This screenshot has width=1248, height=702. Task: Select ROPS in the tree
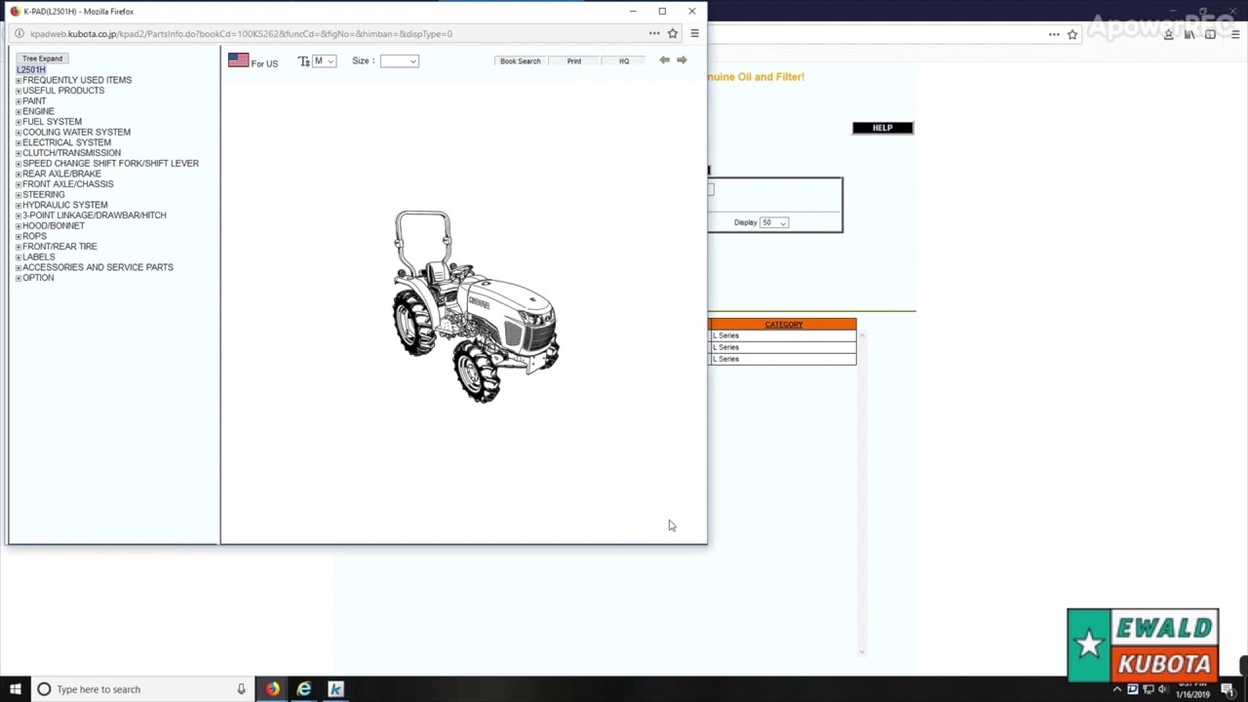tap(34, 236)
